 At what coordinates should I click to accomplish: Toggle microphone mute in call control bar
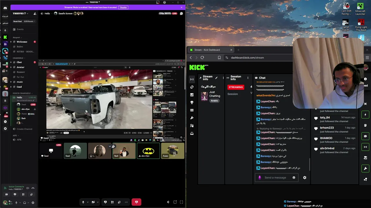click(x=83, y=202)
